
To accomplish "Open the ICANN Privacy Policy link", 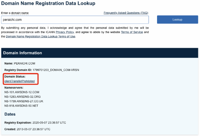I will 65,32.
